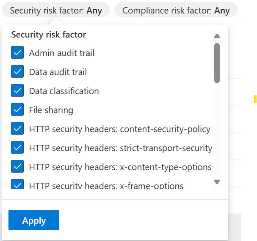Image resolution: width=257 pixels, height=241 pixels.
Task: Click the scroll down arrow in list
Action: coord(217,182)
